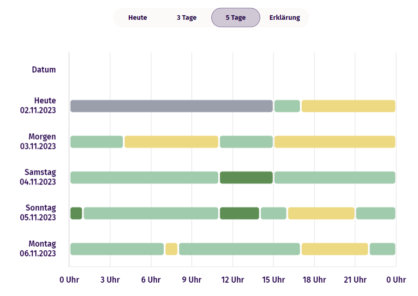Viewport: 418px width, 296px height.
Task: Click the small dark green Sonntag midnight block
Action: click(76, 213)
